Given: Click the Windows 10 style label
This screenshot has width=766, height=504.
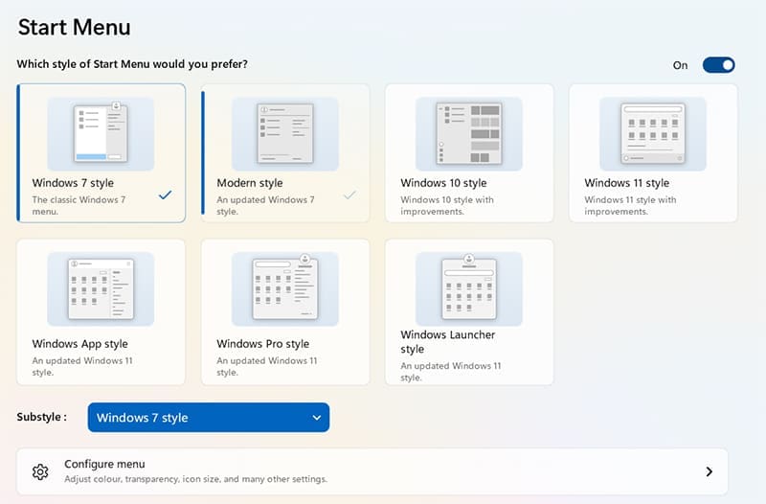Looking at the screenshot, I should pyautogui.click(x=443, y=183).
